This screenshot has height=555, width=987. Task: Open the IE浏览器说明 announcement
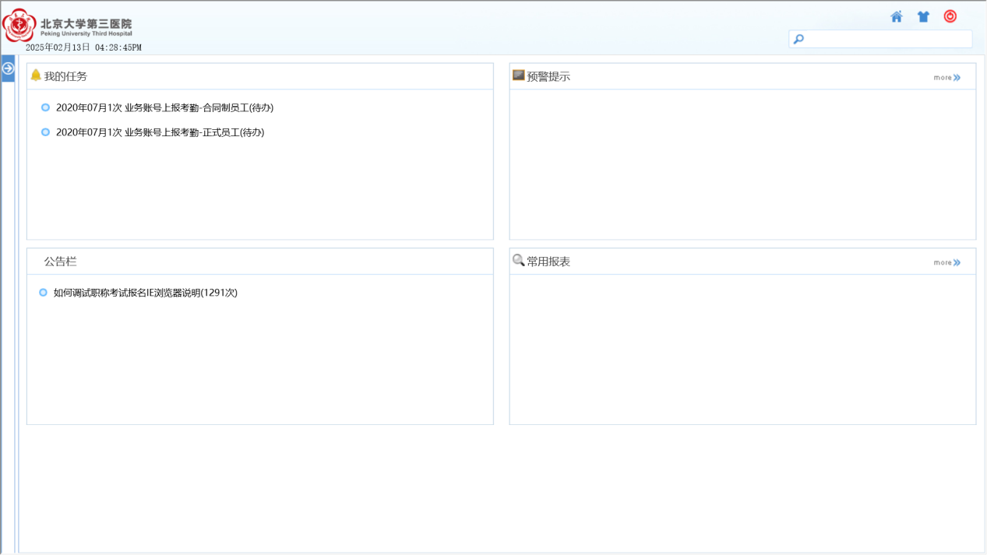pos(145,293)
